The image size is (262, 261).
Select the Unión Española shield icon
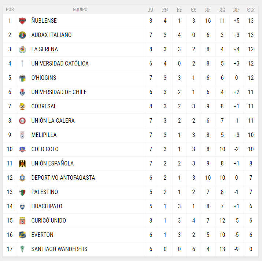(x=22, y=164)
